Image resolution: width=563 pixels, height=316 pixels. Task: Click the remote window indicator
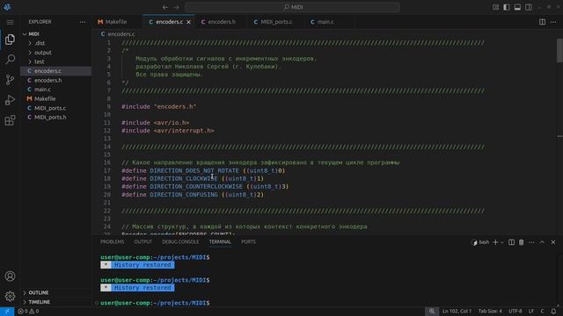click(x=7, y=312)
